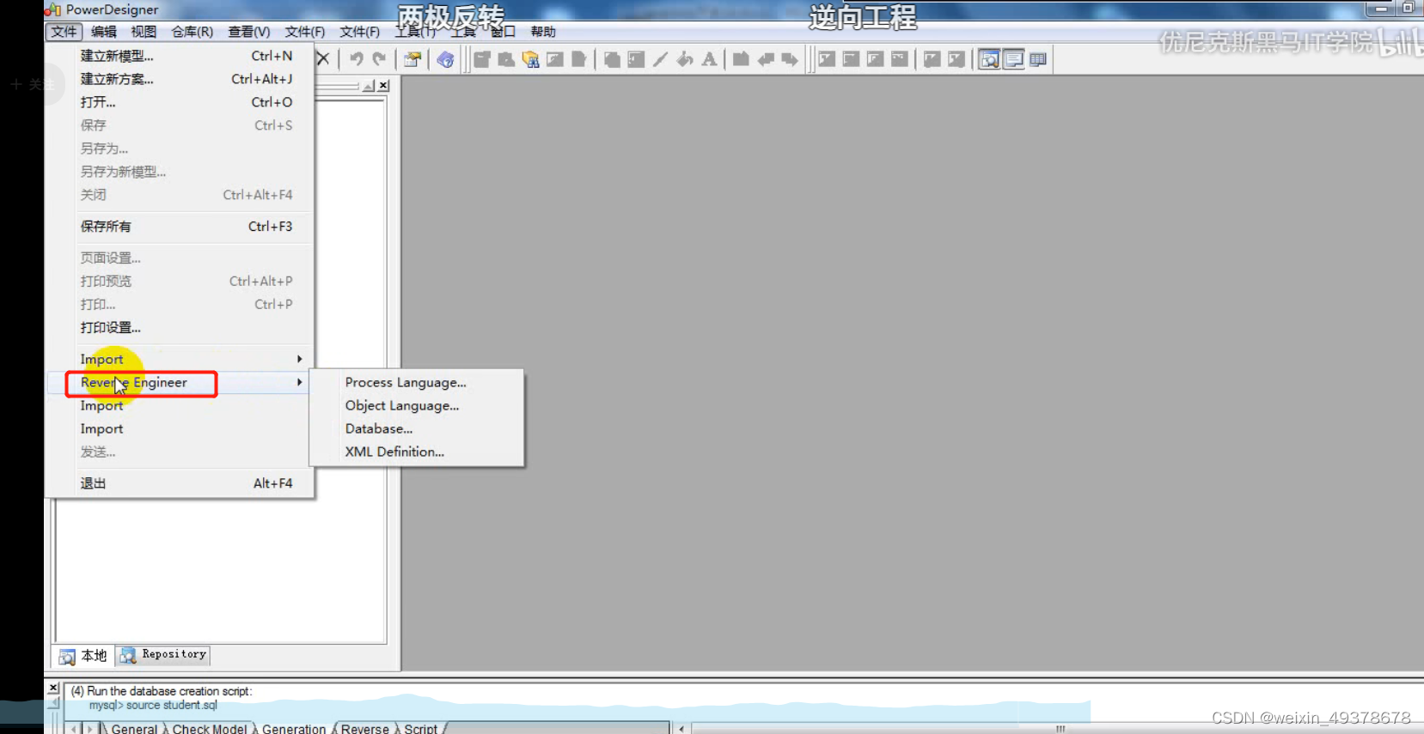
Task: Switch to the Repository tab
Action: click(x=164, y=655)
